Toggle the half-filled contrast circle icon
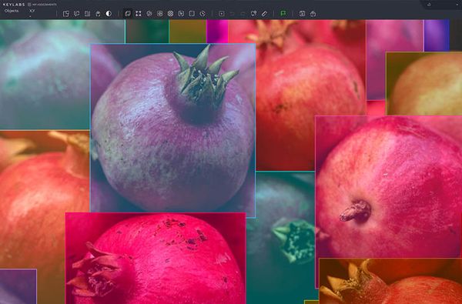This screenshot has height=304, width=462. (x=109, y=14)
